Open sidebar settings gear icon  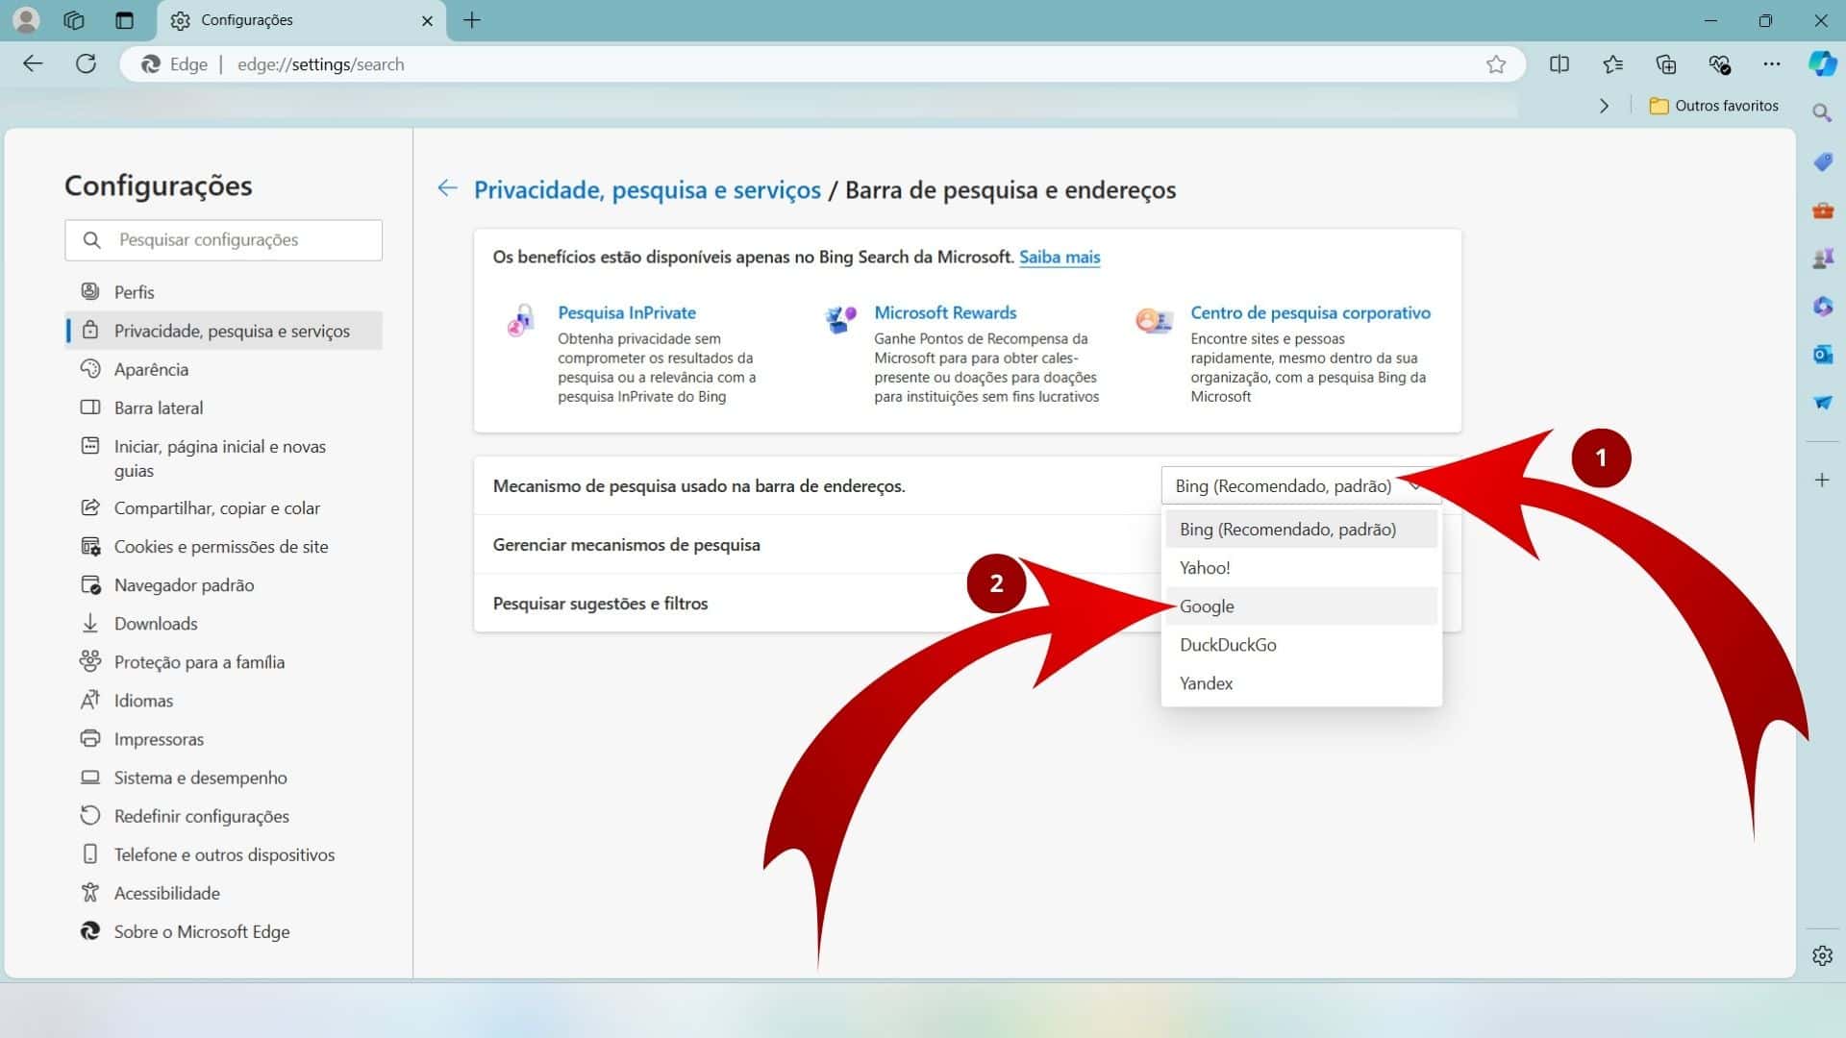click(1822, 955)
